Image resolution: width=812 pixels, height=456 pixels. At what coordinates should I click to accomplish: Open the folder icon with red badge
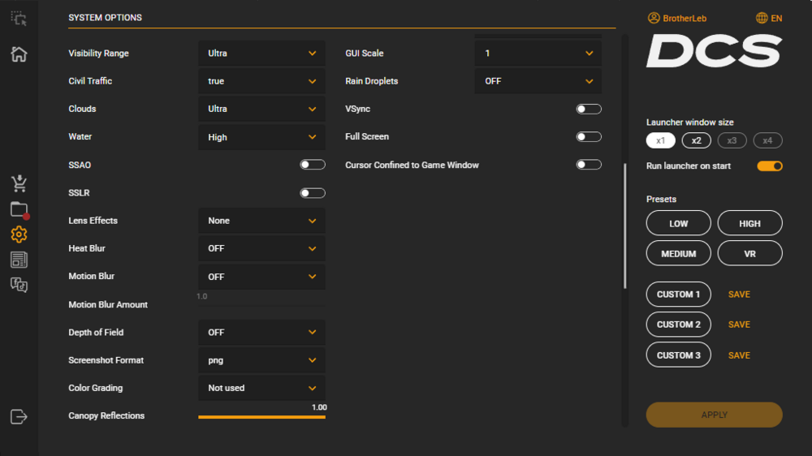(19, 209)
